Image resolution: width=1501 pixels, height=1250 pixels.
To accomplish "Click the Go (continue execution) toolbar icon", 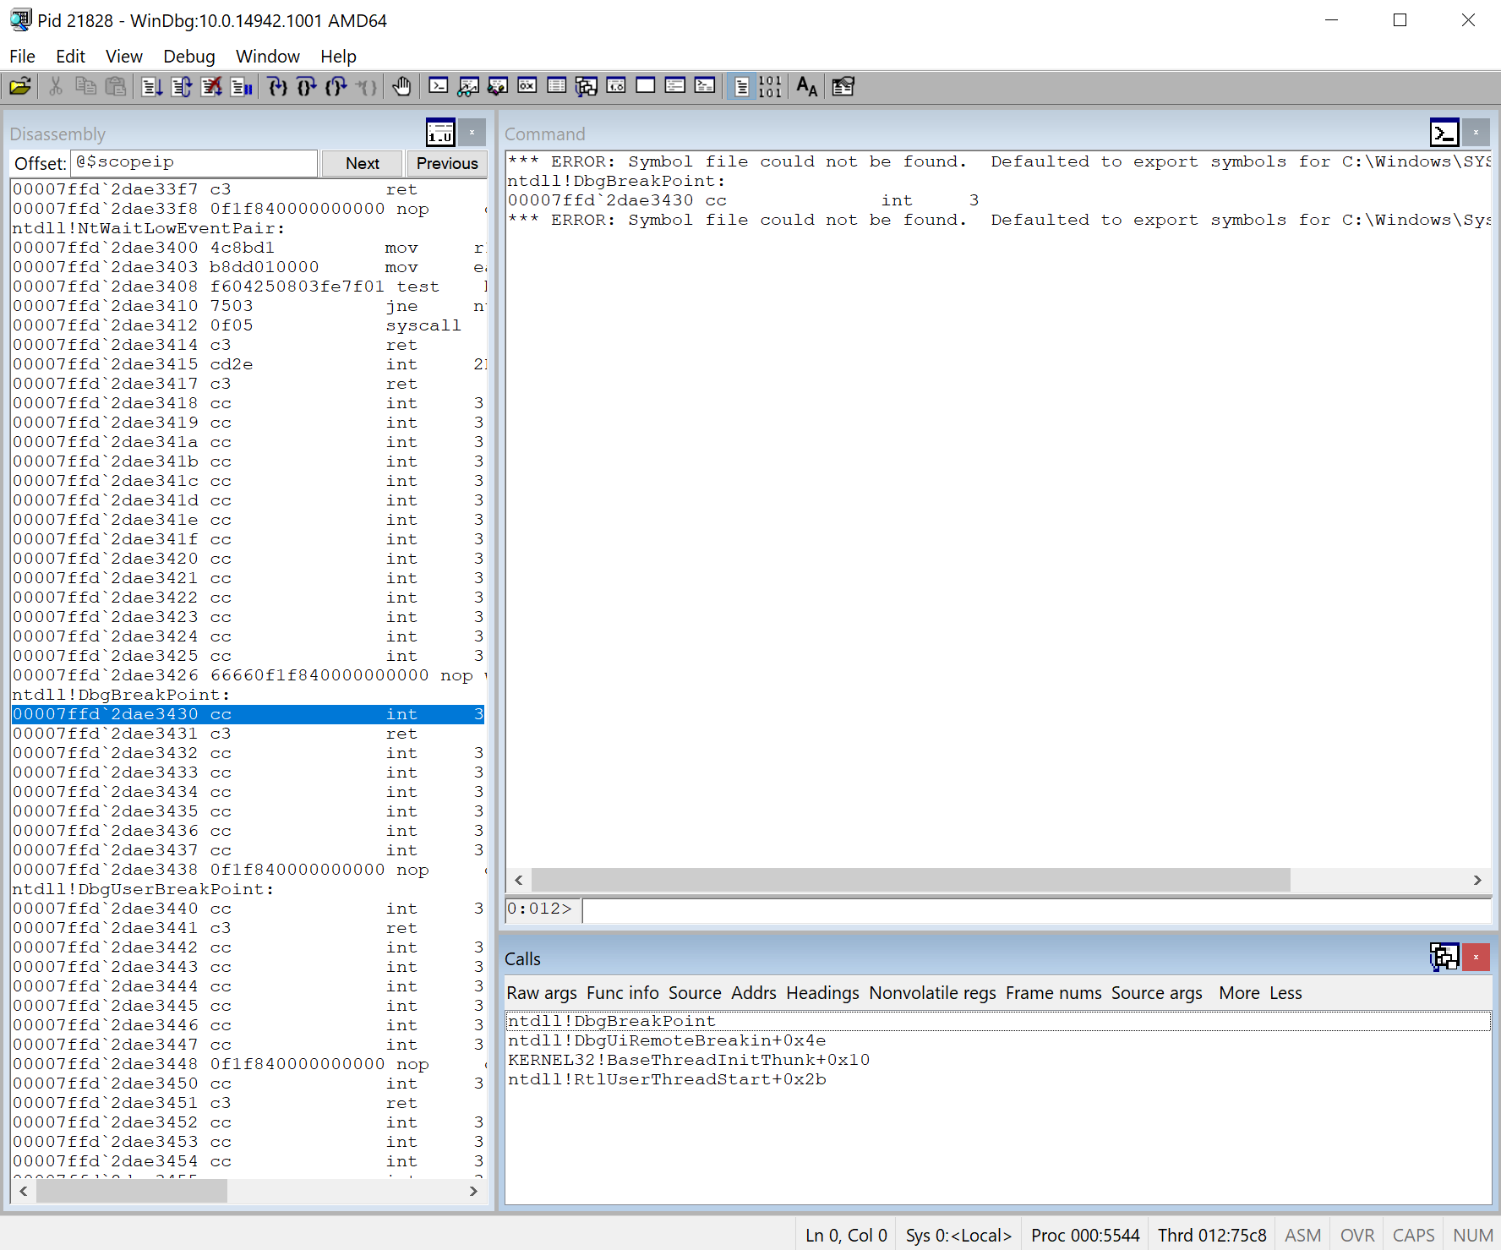I will pos(152,86).
